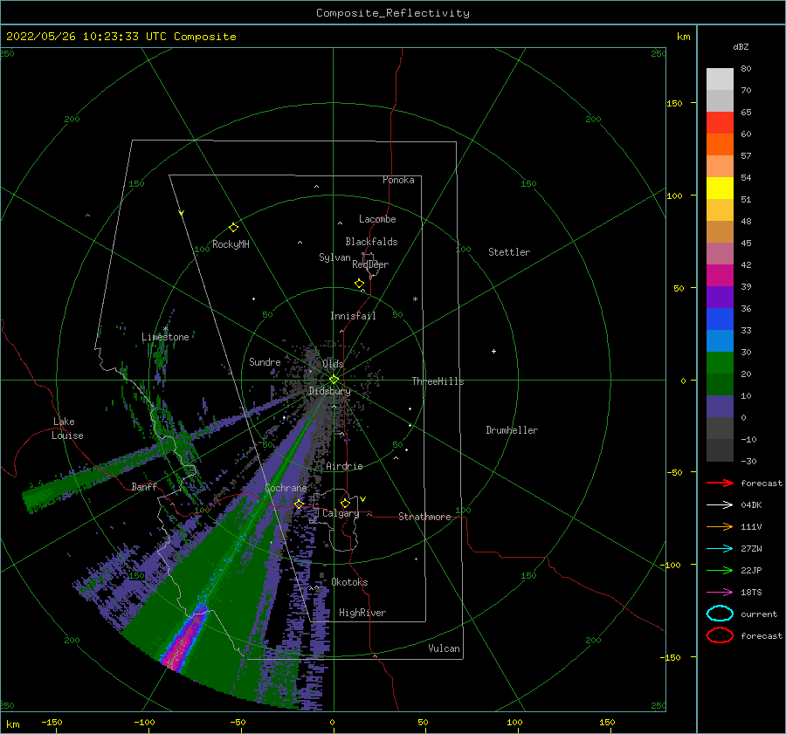Click the 70-80 dBZ light gray swatch
This screenshot has width=786, height=734.
[720, 79]
